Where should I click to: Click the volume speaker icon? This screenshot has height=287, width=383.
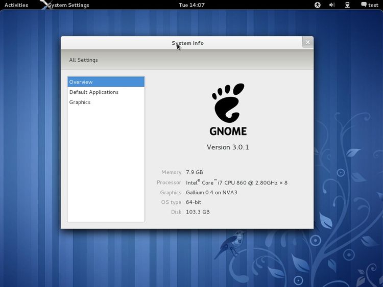tap(332, 5)
